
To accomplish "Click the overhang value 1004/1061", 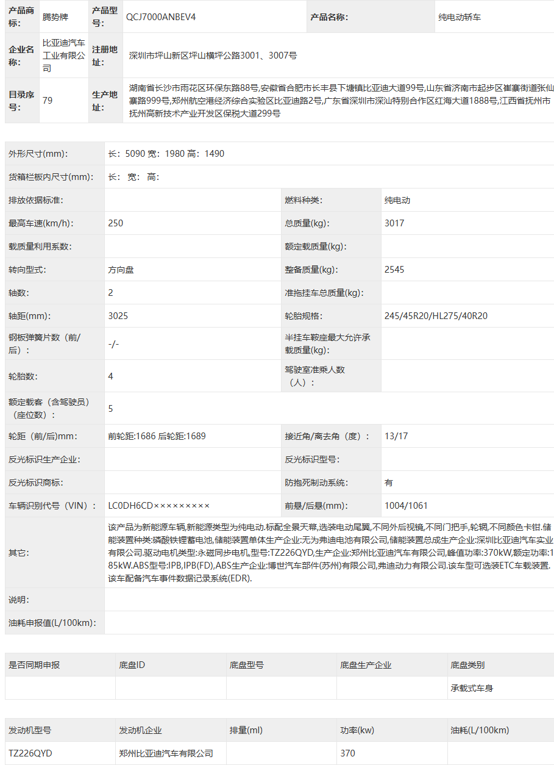I will [407, 506].
